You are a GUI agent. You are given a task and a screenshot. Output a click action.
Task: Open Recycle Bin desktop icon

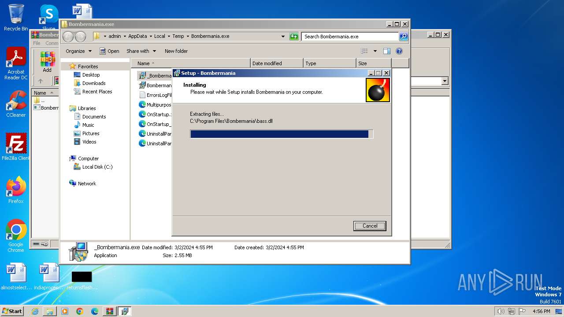point(16,18)
